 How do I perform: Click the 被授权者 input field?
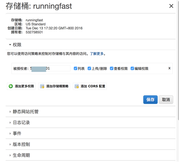coord(50,68)
